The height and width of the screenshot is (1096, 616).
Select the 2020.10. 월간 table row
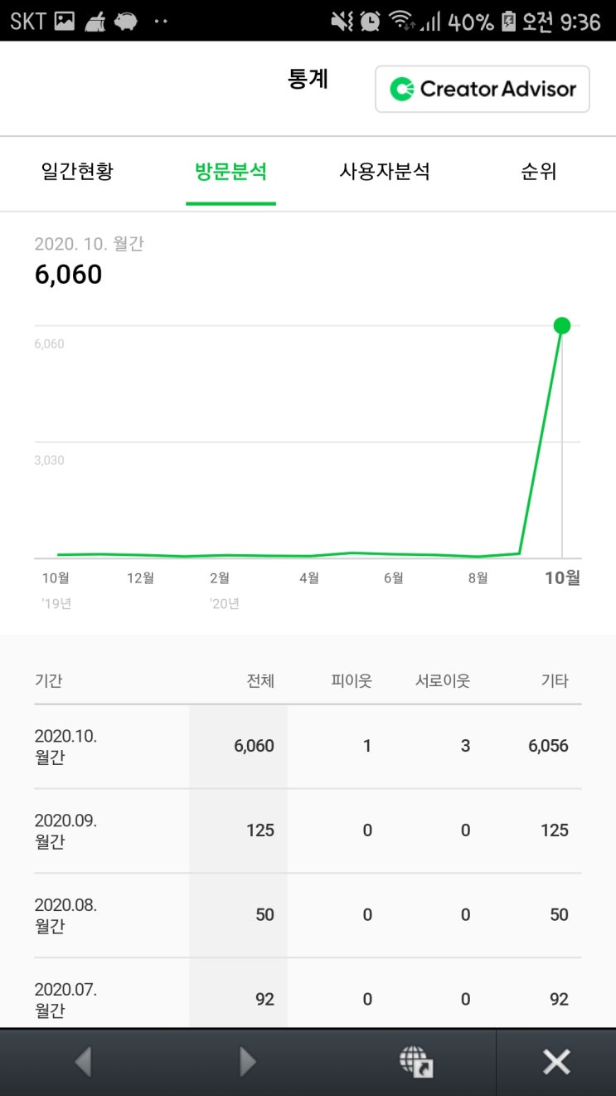click(308, 746)
